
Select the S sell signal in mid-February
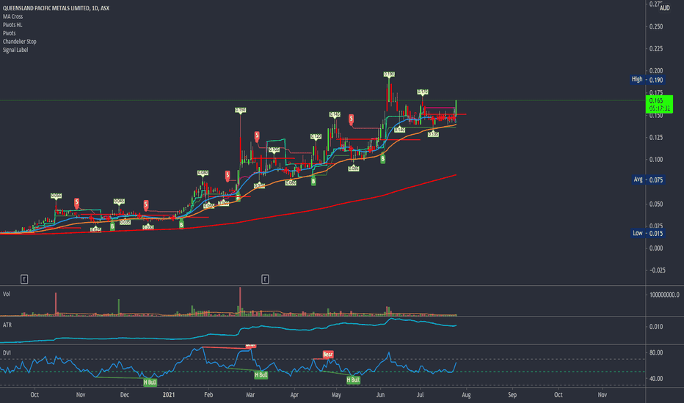tap(228, 176)
